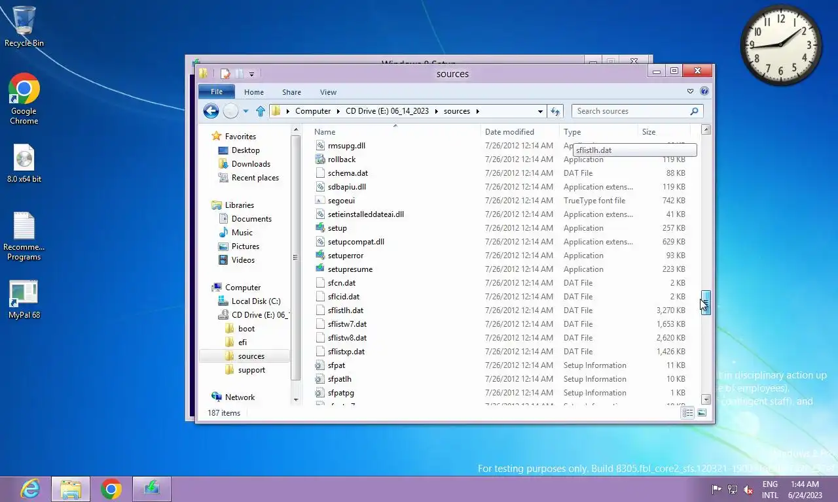The width and height of the screenshot is (838, 502).
Task: Click the New folder quick access icon
Action: click(240, 74)
